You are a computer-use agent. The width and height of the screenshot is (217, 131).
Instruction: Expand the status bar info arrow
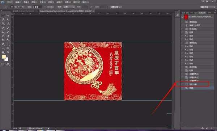(48, 128)
